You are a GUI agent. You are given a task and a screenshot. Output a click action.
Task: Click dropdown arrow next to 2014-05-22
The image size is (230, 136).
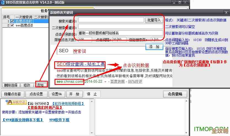[105, 82]
